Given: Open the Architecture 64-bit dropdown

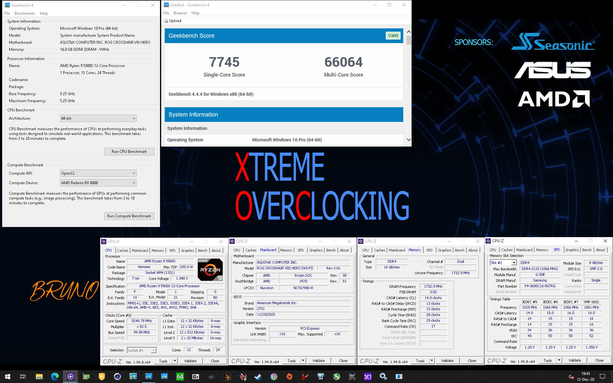Looking at the screenshot, I should tap(98, 118).
